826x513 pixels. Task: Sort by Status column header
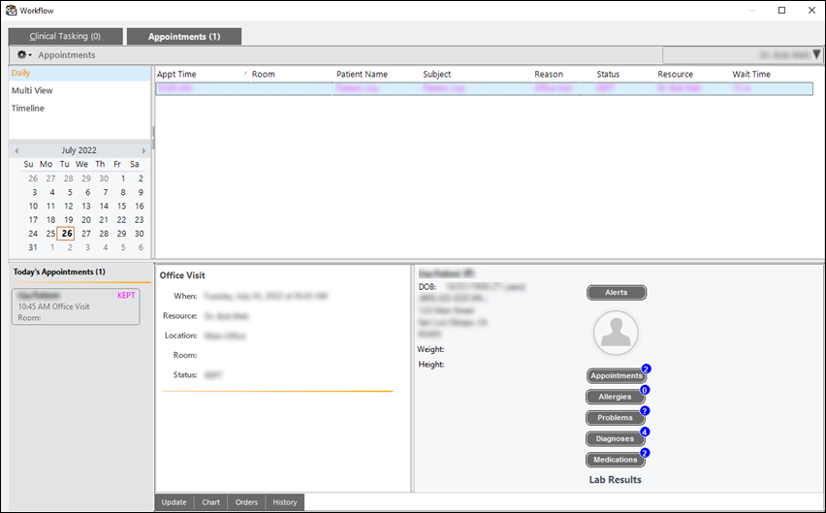pos(608,75)
